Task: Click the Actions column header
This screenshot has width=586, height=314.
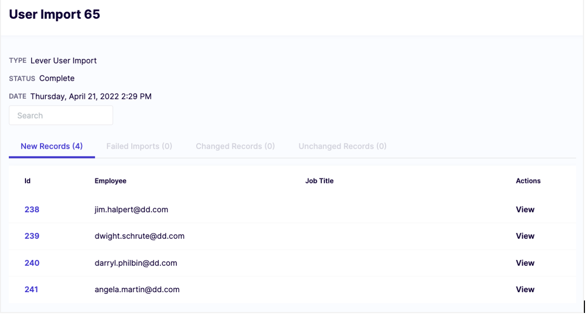Action: pyautogui.click(x=528, y=180)
